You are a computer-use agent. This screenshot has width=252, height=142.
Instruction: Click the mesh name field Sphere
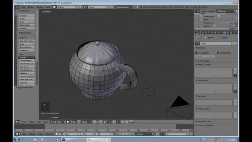(215, 43)
